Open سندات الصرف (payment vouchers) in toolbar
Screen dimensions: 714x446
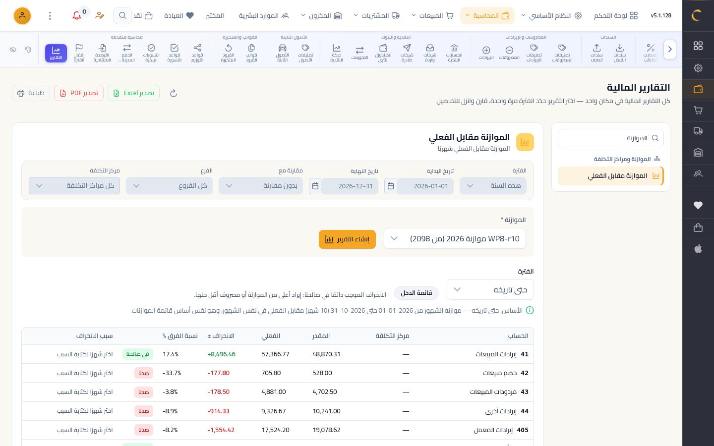(x=596, y=53)
